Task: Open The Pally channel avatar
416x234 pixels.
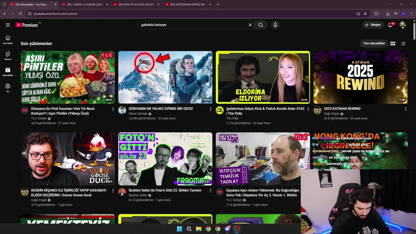Action: point(220,110)
